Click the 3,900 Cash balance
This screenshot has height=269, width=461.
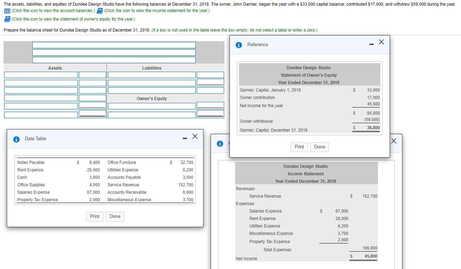click(x=94, y=177)
